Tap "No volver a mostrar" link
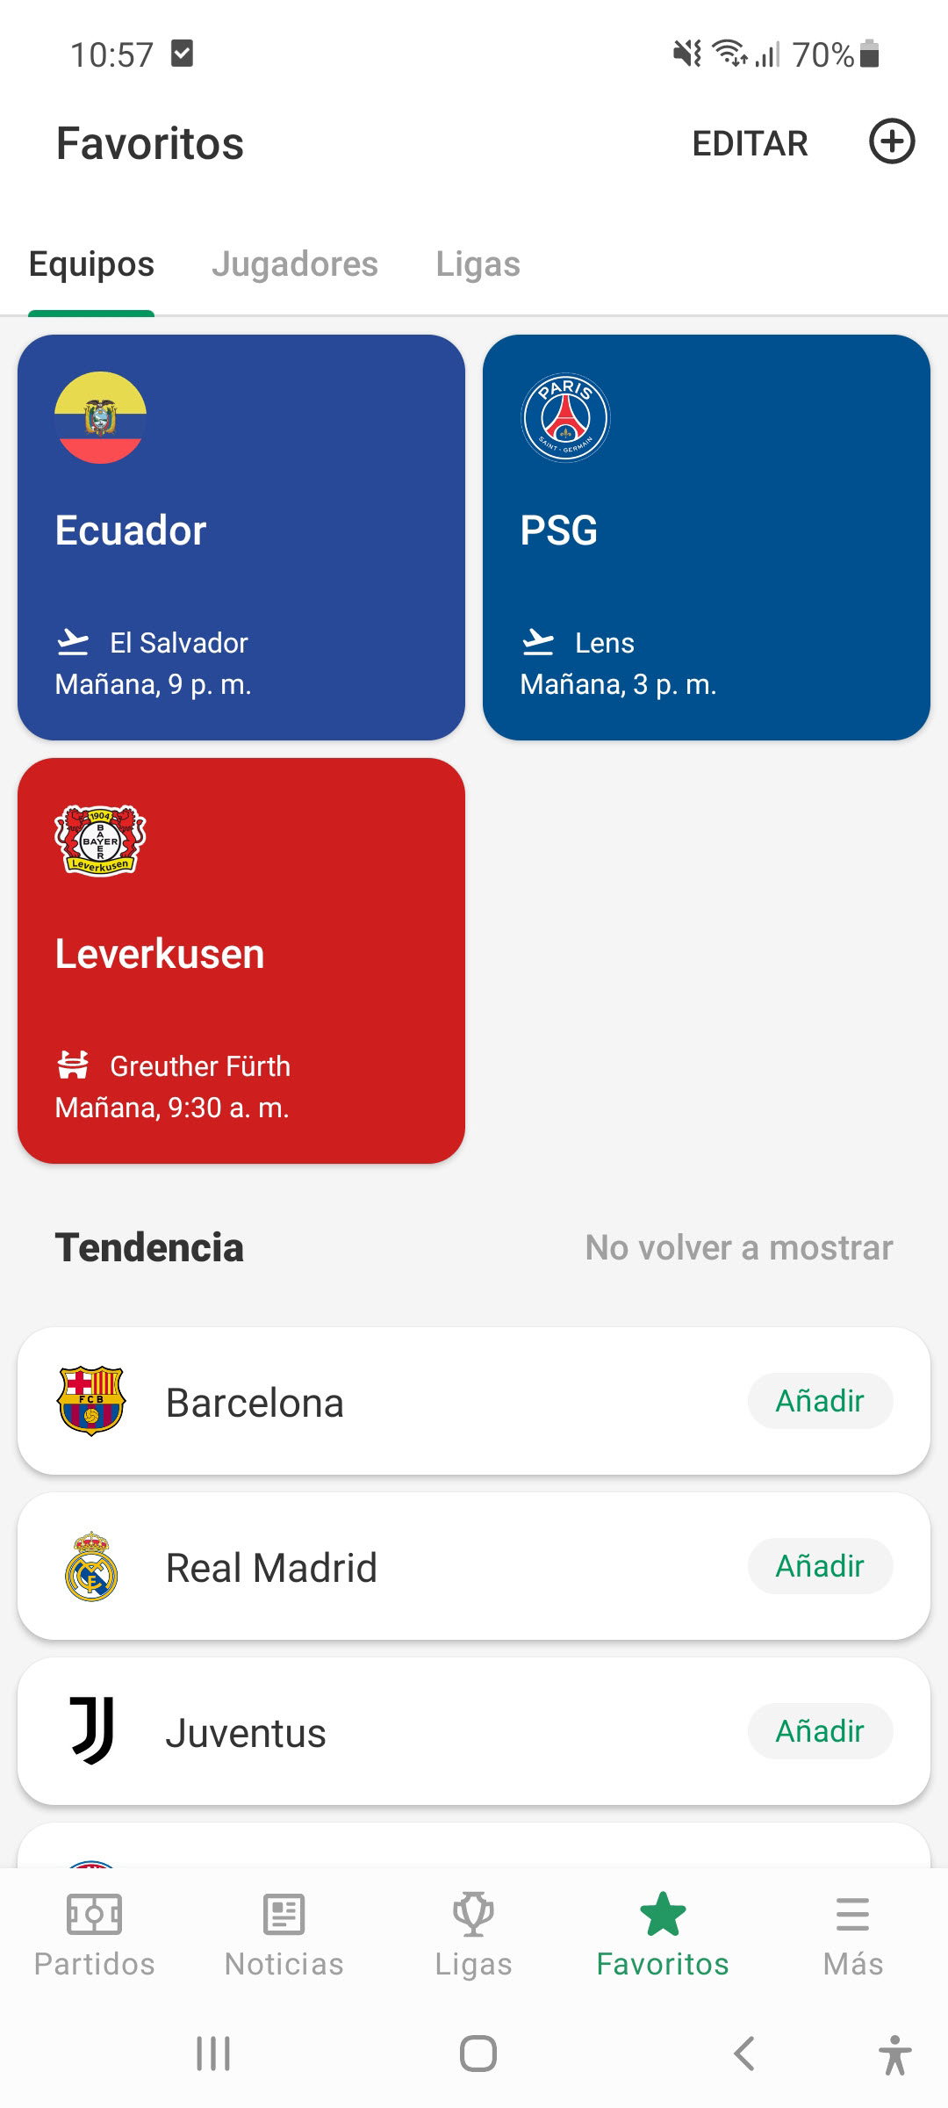The height and width of the screenshot is (2108, 948). tap(739, 1247)
